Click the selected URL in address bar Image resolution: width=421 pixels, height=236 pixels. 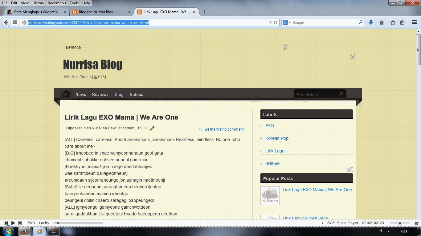(88, 23)
